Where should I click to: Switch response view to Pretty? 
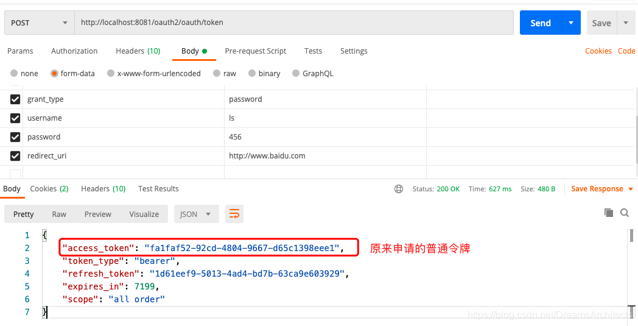pyautogui.click(x=24, y=214)
